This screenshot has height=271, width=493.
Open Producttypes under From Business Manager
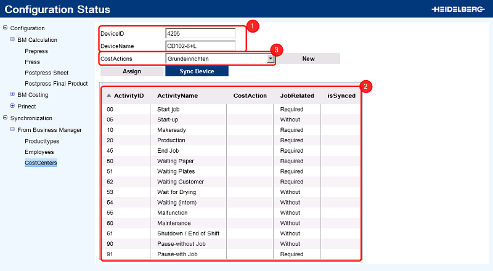[41, 140]
